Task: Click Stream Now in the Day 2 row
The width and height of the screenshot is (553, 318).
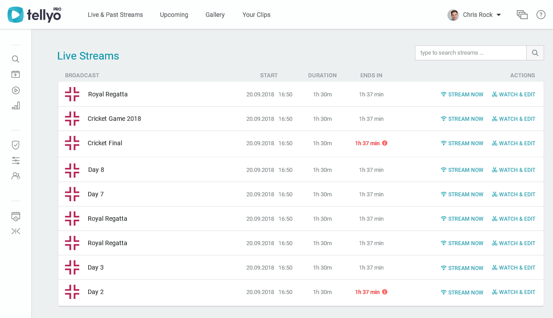Action: (462, 292)
